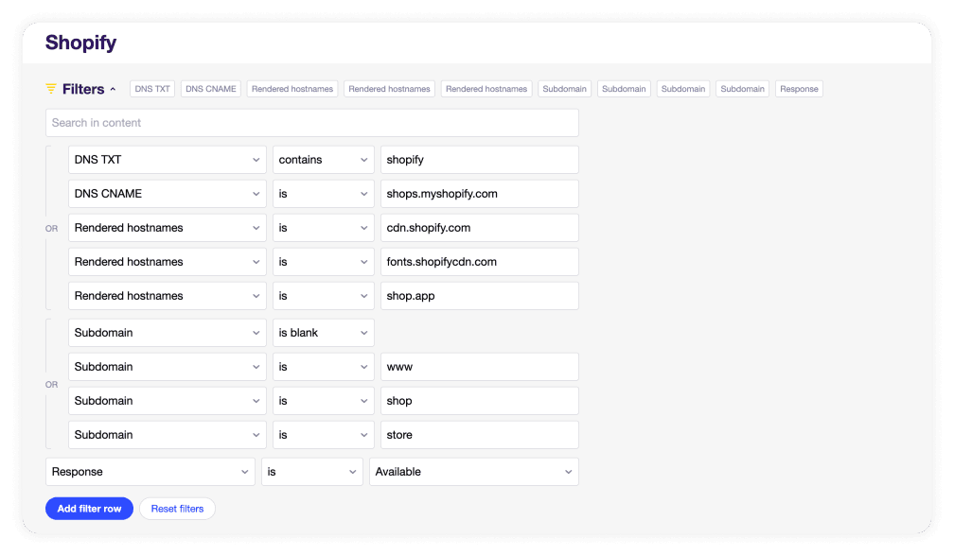Select the Response filter chip
The image size is (954, 556).
pyautogui.click(x=799, y=89)
